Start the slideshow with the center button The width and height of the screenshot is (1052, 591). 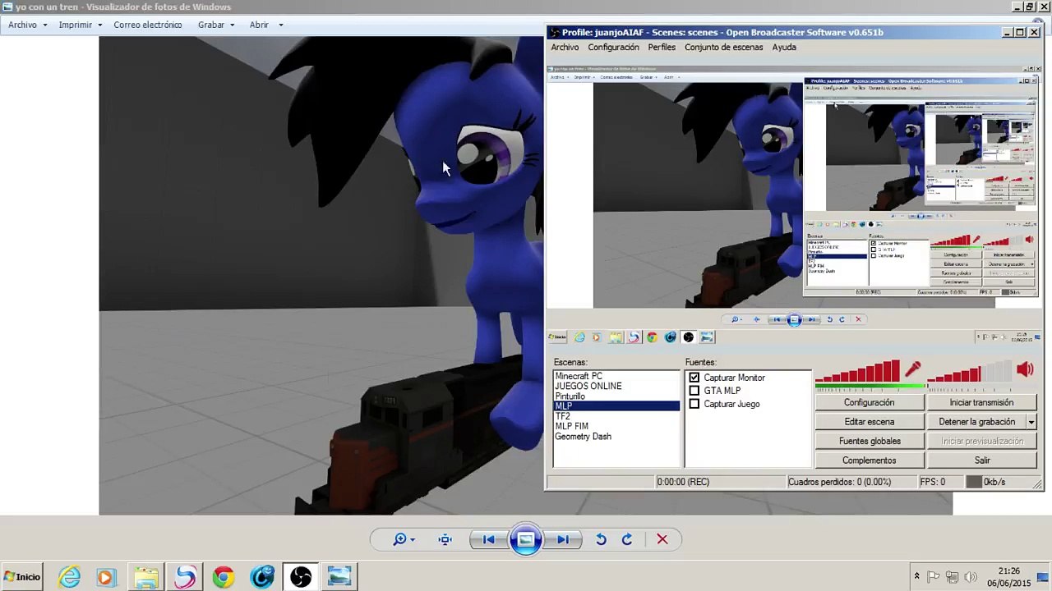(526, 539)
